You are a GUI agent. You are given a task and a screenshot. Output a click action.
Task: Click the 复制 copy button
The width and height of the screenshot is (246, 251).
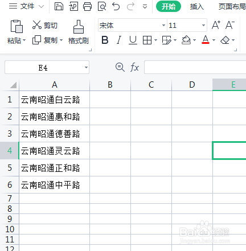click(45, 40)
